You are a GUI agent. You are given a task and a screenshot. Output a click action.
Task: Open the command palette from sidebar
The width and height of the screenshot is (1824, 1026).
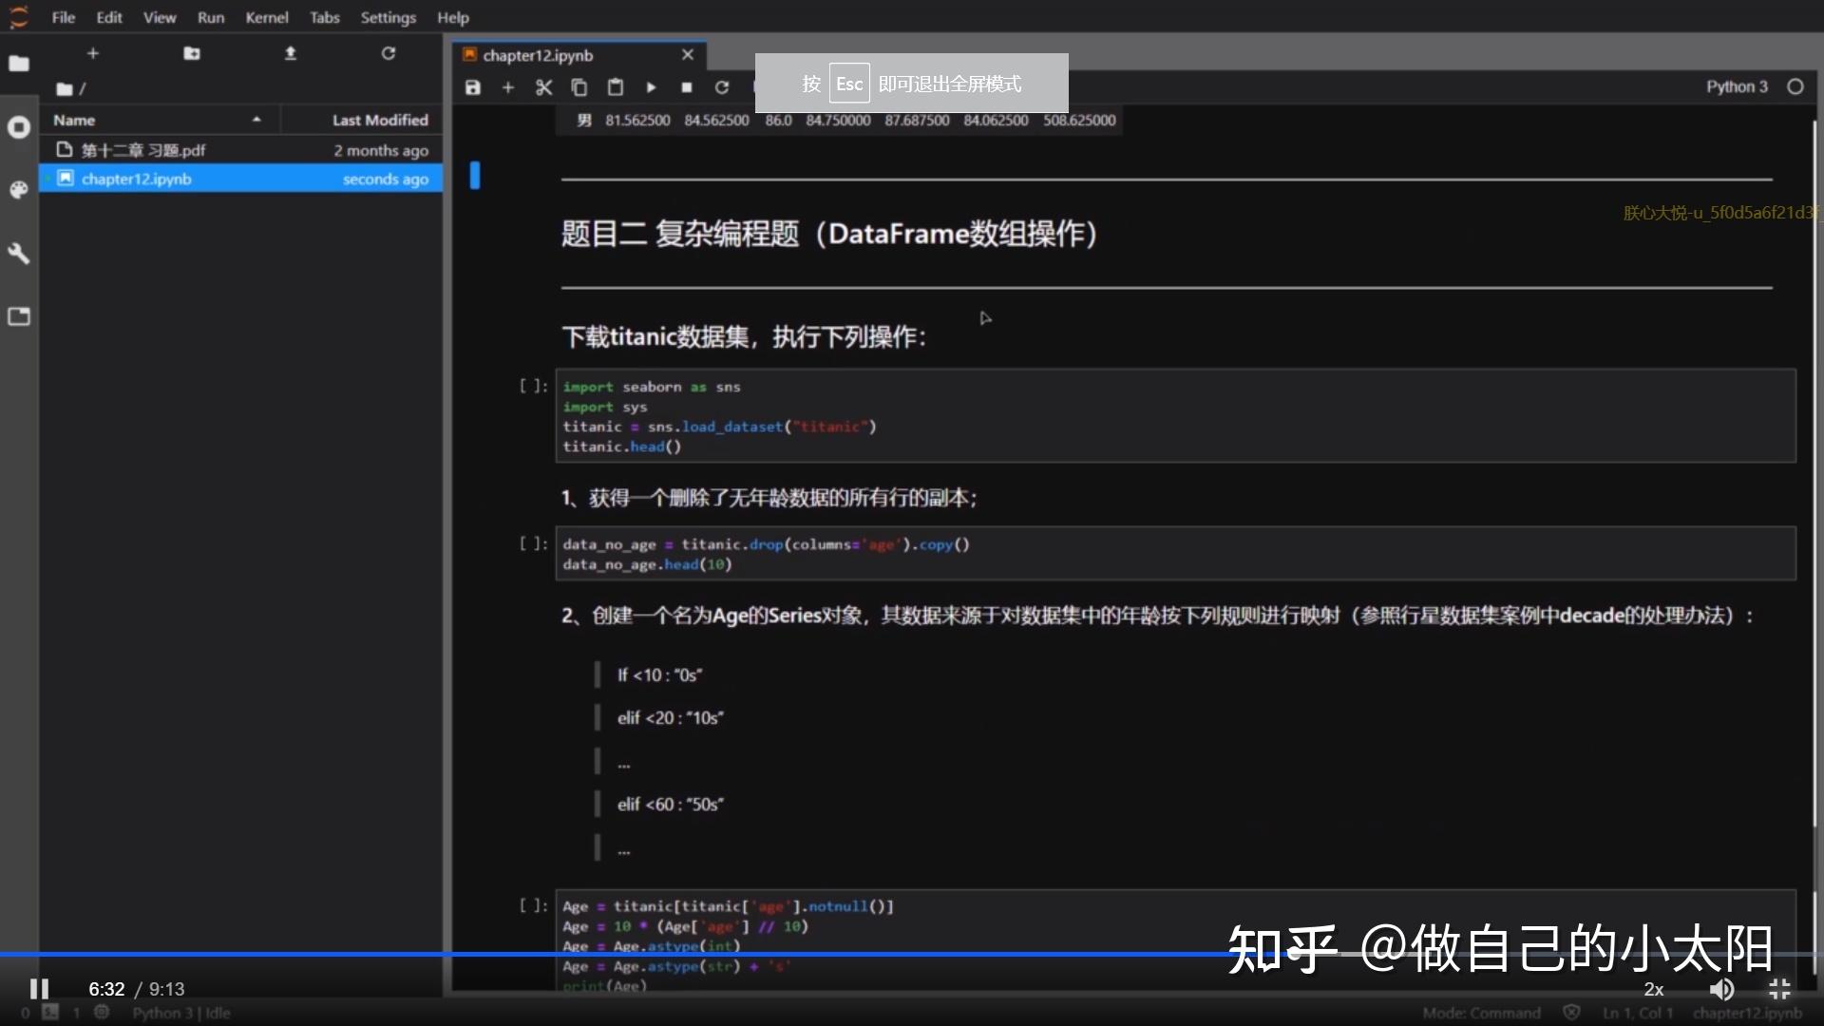(19, 190)
